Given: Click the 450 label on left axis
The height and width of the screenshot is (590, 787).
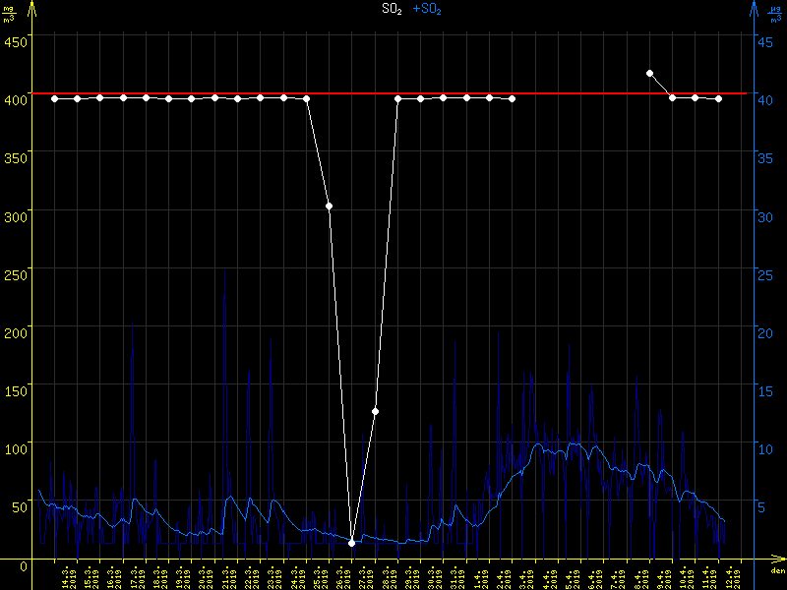Looking at the screenshot, I should pyautogui.click(x=14, y=41).
